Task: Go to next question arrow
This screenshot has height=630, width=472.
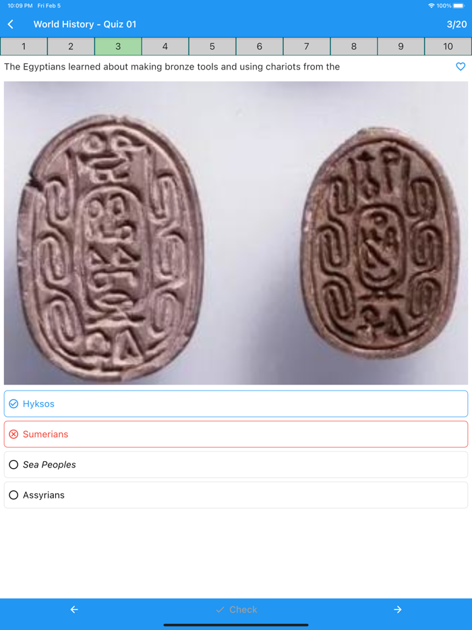Action: click(x=398, y=610)
